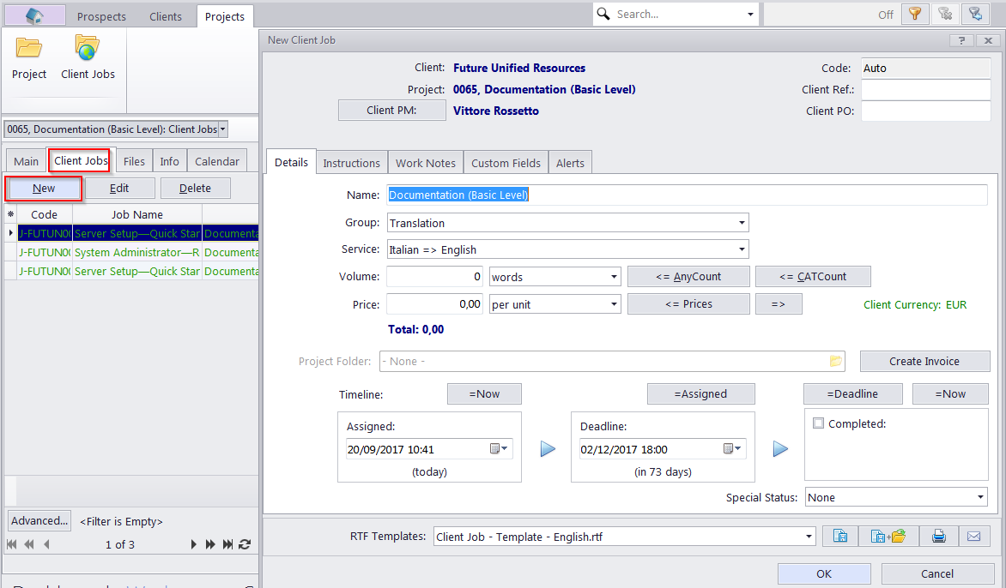This screenshot has height=588, width=1006.
Task: Expand the Special Status dropdown
Action: coord(980,497)
